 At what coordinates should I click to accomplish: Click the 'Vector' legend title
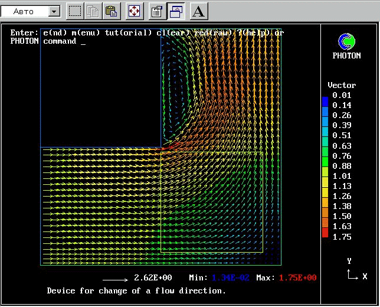point(342,85)
